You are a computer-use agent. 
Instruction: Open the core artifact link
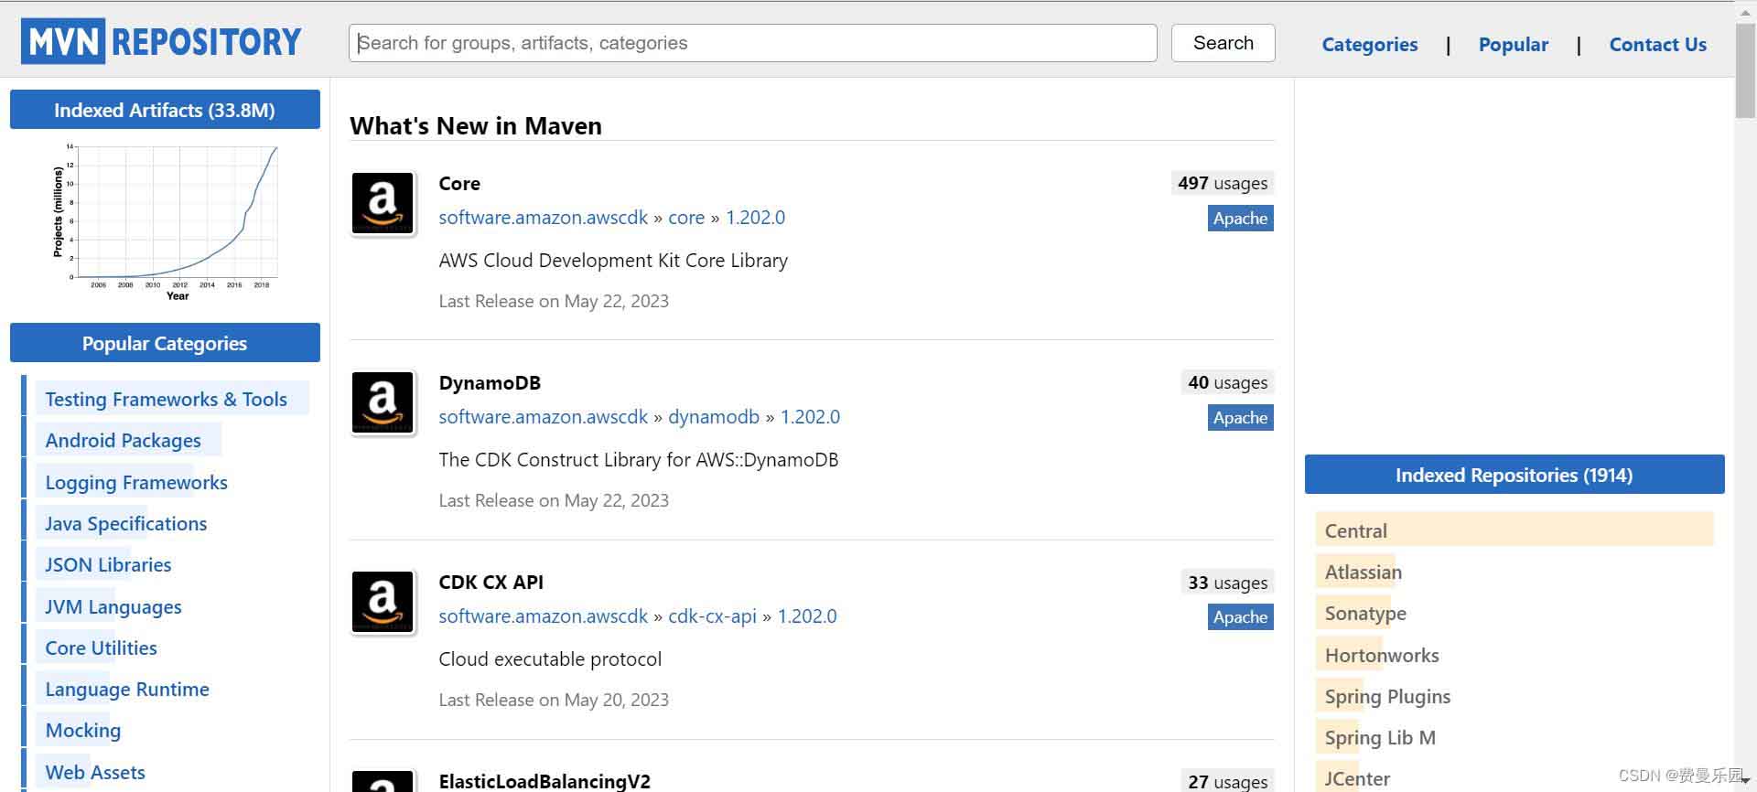(x=686, y=218)
